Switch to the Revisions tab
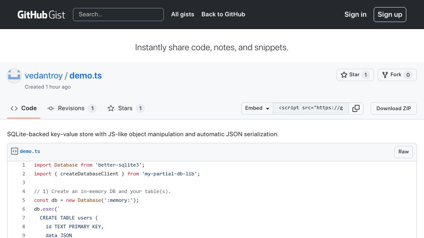The image size is (424, 238). point(72,108)
